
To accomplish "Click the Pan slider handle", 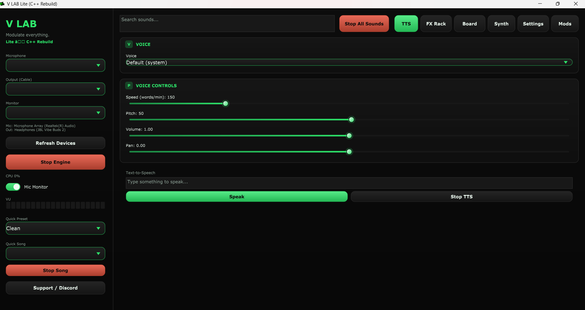I will 349,152.
